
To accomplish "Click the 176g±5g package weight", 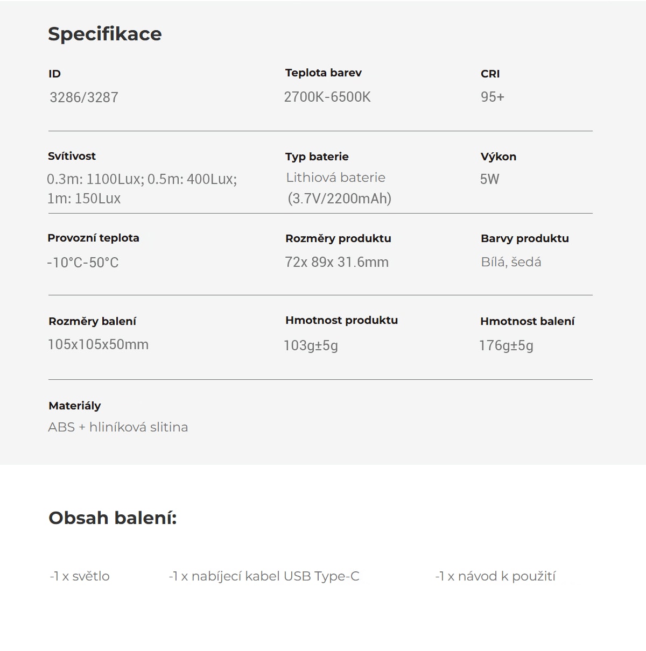I will (507, 345).
